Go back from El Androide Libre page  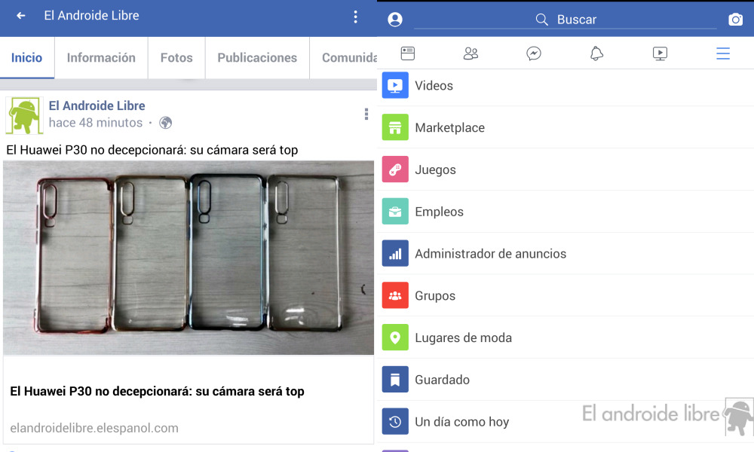point(20,16)
